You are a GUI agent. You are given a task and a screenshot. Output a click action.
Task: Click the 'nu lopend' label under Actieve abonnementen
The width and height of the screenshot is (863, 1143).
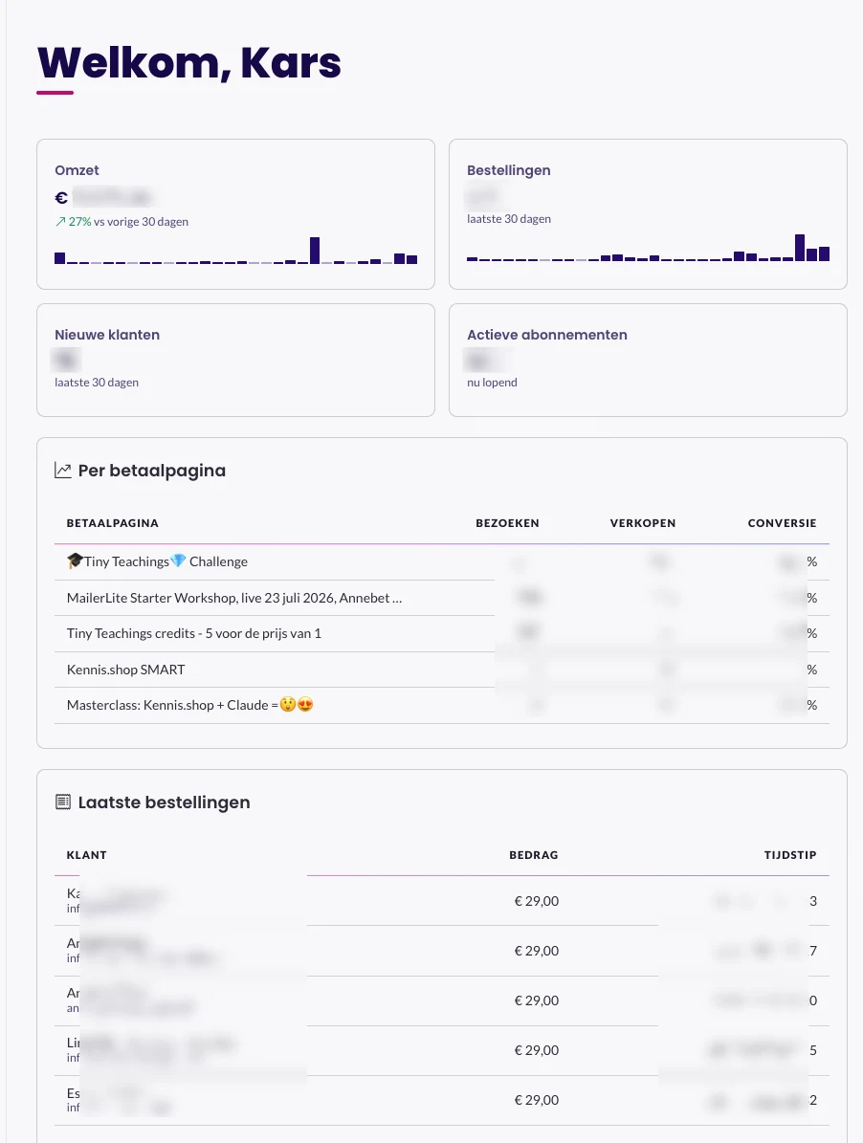492,382
